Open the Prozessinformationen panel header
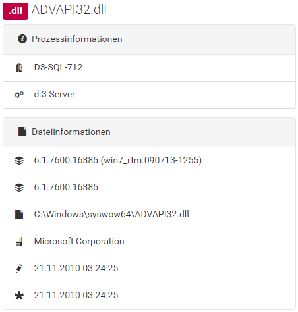The image size is (298, 312). [x=149, y=39]
